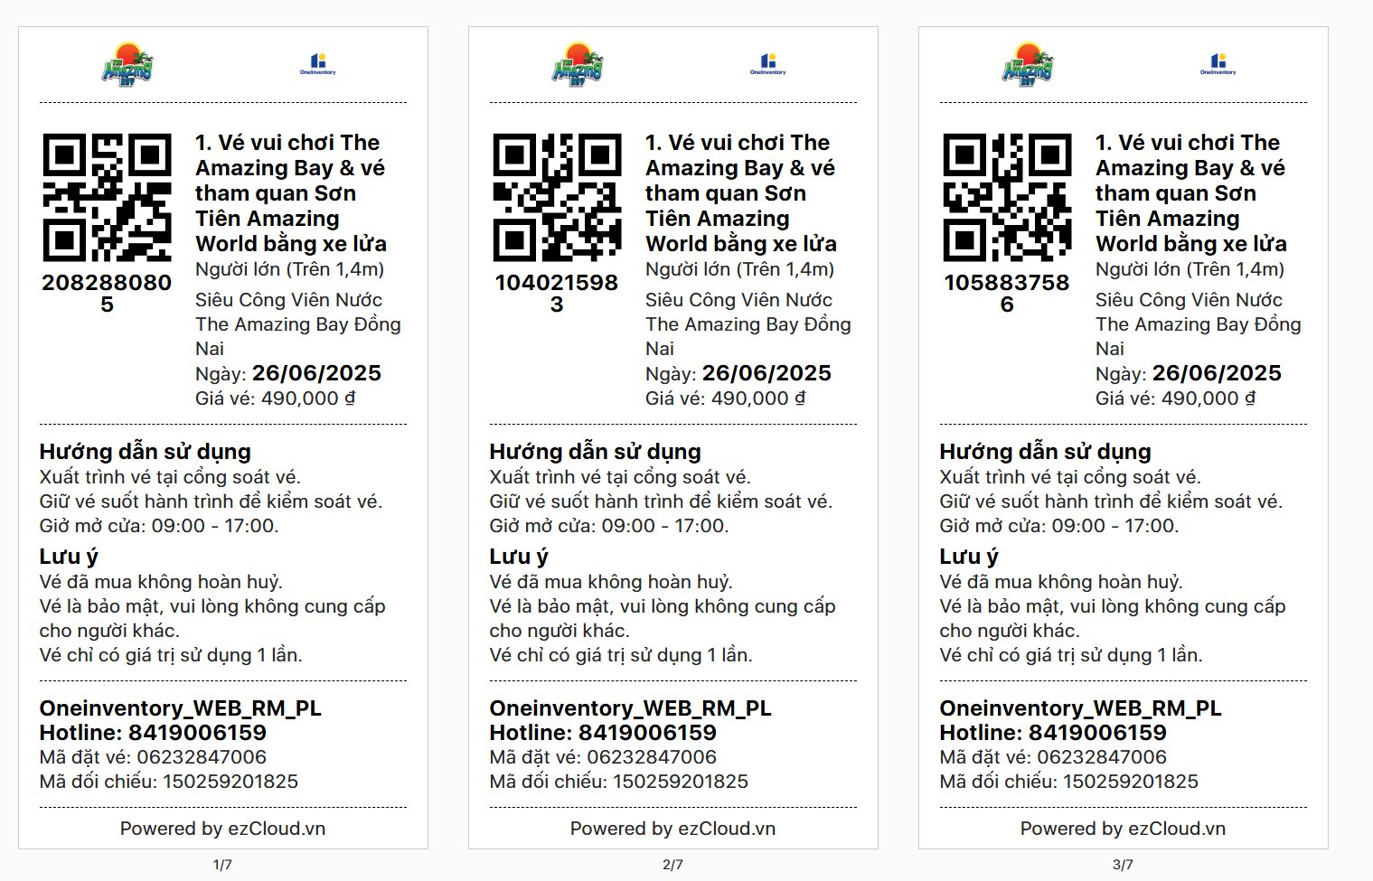Click the Oneinventory logo on ticket 1/7
This screenshot has height=881, width=1373.
317,64
